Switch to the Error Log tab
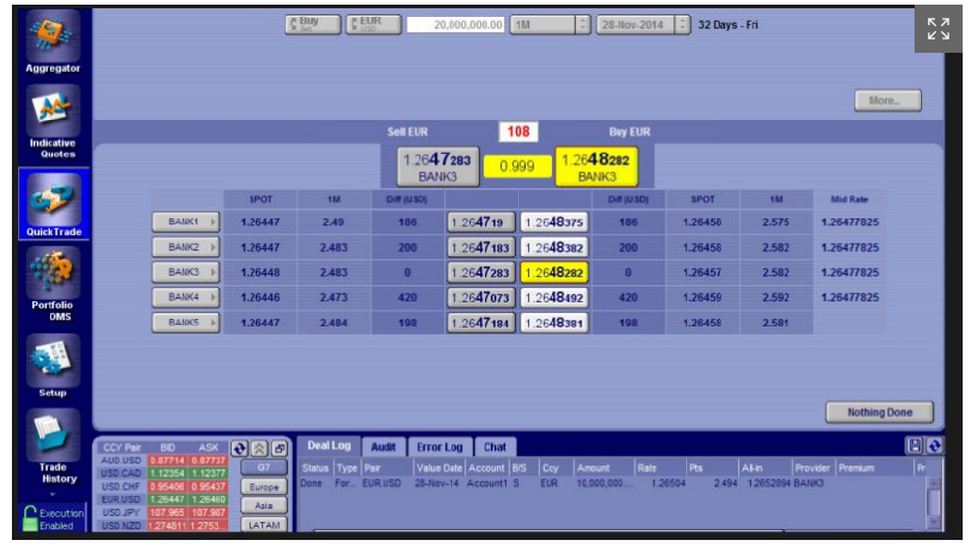 point(439,447)
